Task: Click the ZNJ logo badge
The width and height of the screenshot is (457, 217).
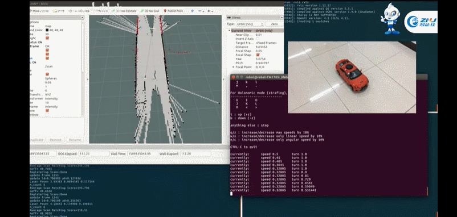Action: (x=421, y=22)
